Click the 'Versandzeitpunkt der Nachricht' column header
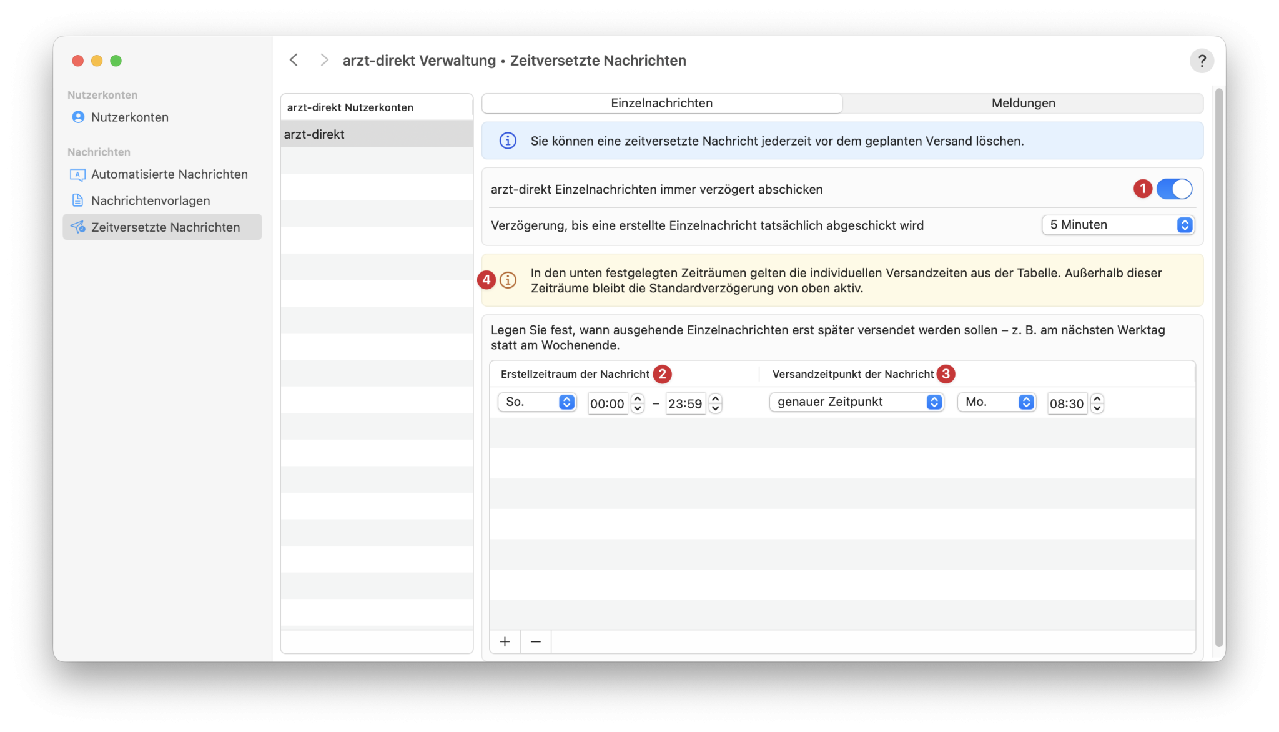The height and width of the screenshot is (732, 1279). [977, 374]
